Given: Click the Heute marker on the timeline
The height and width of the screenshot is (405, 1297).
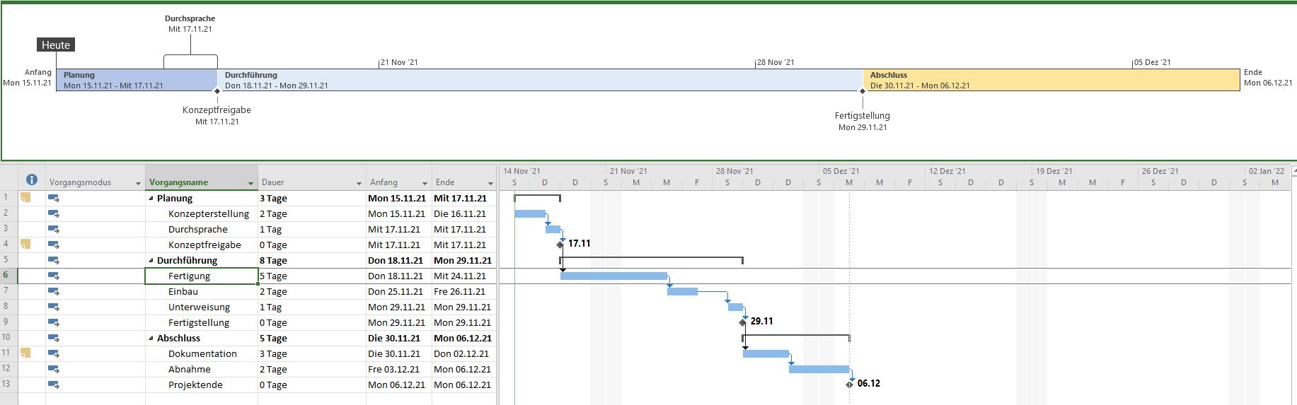Looking at the screenshot, I should 56,45.
